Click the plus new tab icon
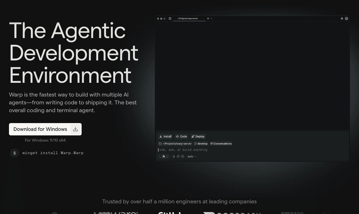The width and height of the screenshot is (359, 214). [208, 18]
